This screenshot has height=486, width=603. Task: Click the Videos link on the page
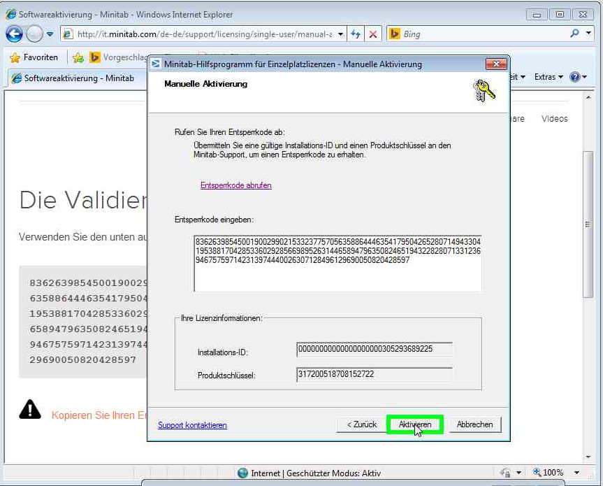coord(555,118)
